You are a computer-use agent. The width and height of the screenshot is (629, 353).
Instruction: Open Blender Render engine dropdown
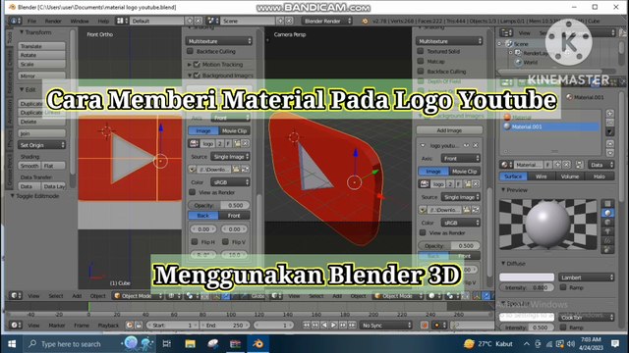pyautogui.click(x=327, y=21)
